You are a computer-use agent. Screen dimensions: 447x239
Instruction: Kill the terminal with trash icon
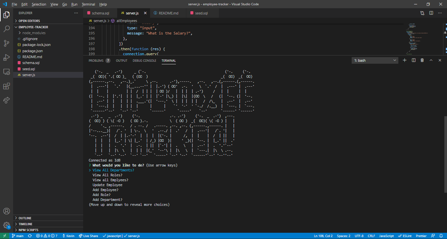(x=422, y=60)
